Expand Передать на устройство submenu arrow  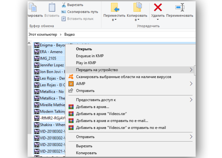(191, 70)
